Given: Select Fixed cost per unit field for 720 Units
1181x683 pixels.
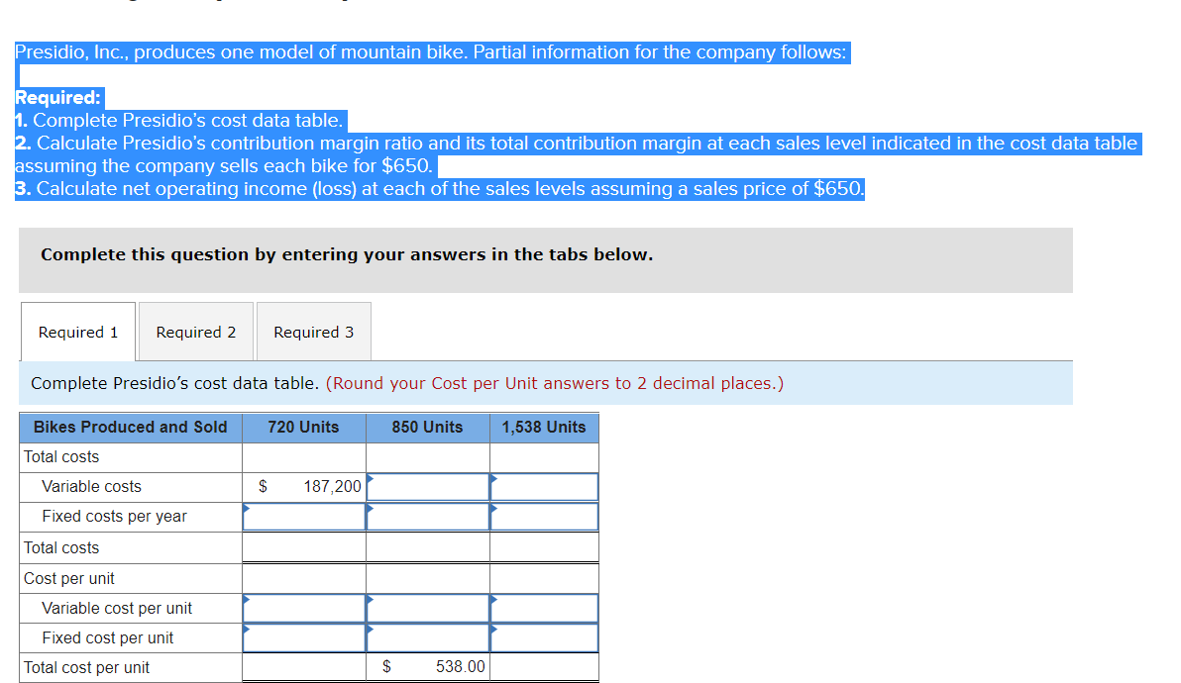Looking at the screenshot, I should point(304,637).
